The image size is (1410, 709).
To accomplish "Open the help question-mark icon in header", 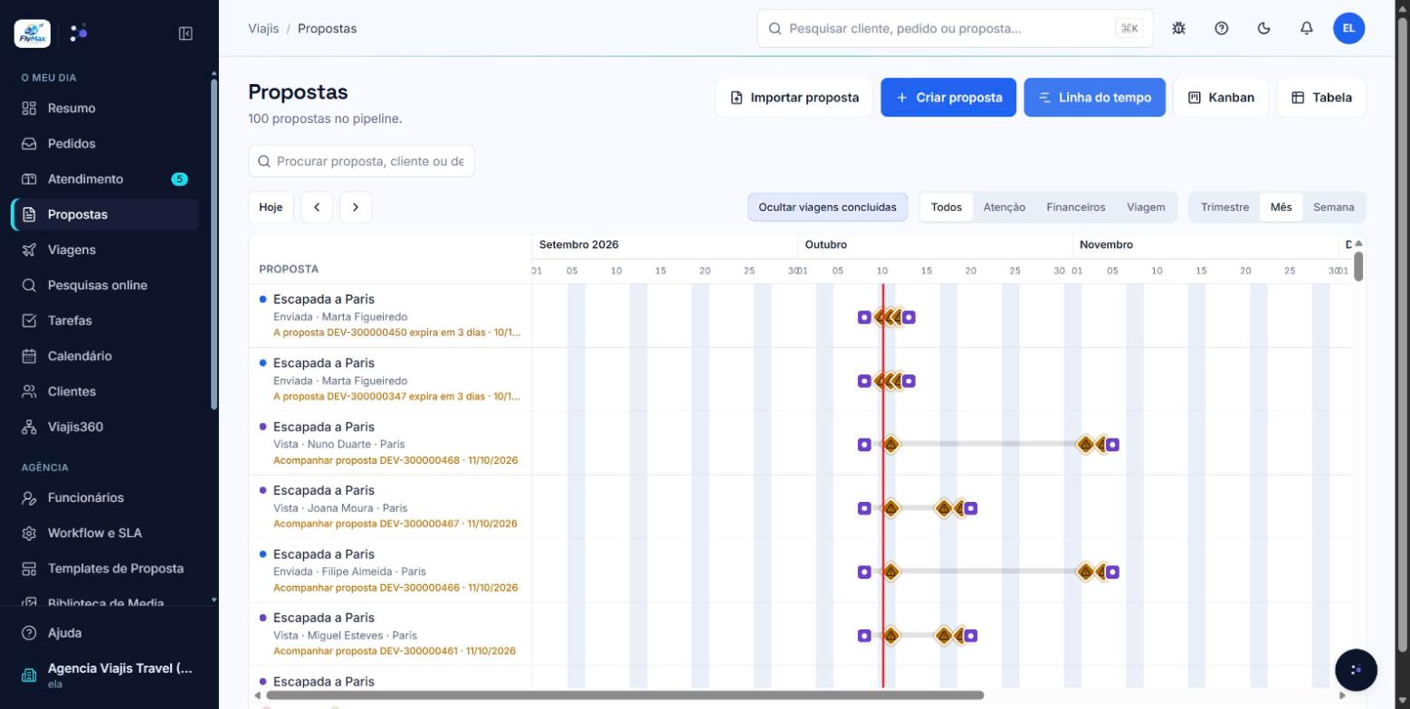I will [1221, 28].
